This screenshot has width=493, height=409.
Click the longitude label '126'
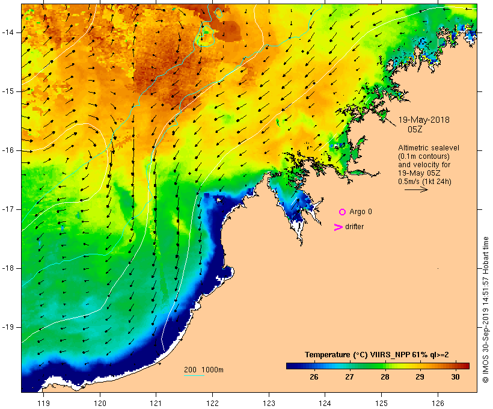438,404
